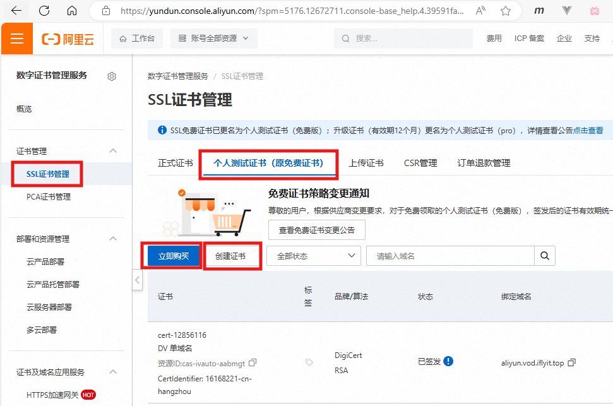This screenshot has height=406, width=613.
Task: Search domain using the magnifier button
Action: click(x=545, y=256)
